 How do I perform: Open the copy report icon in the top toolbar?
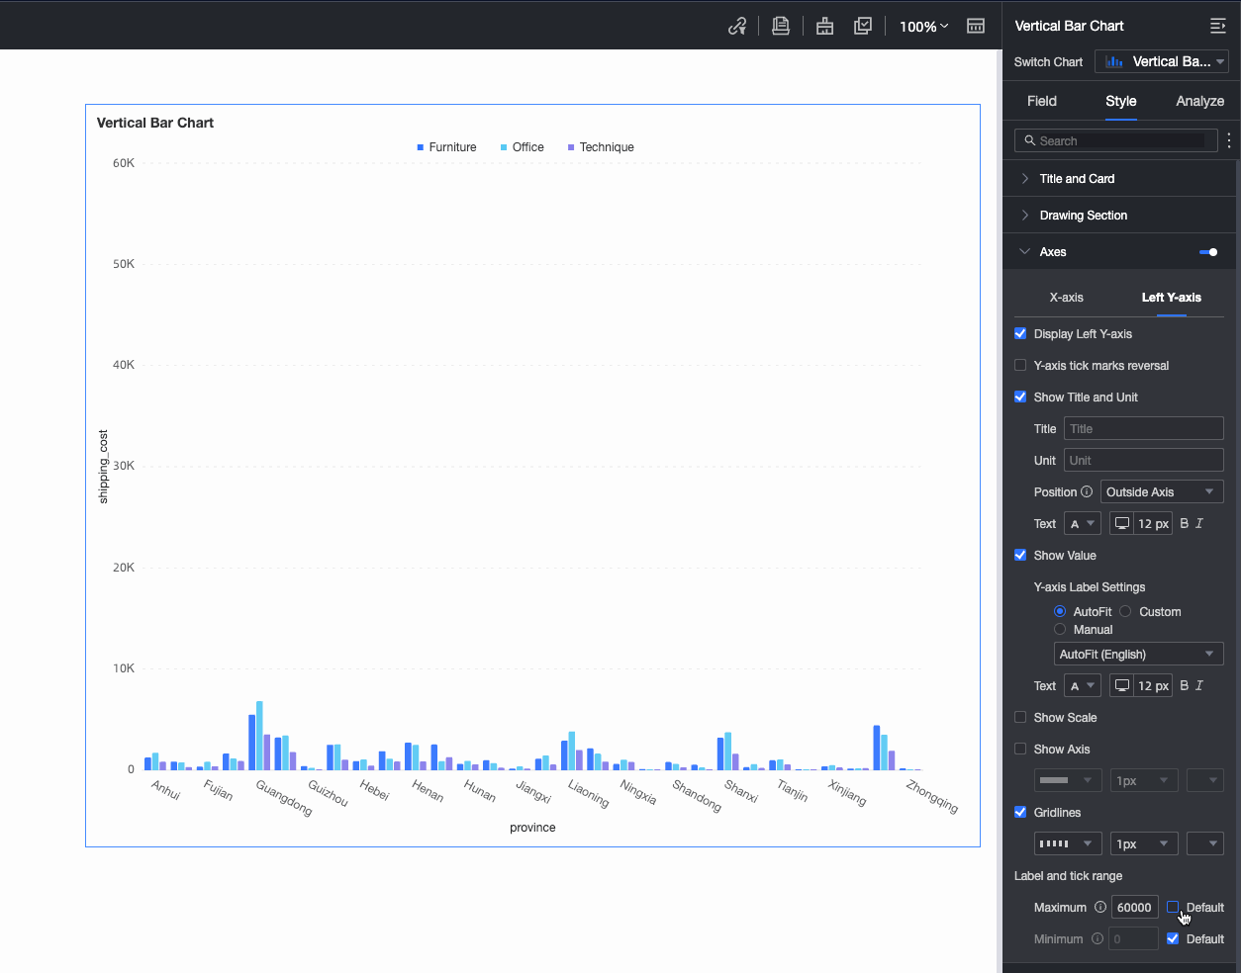click(x=781, y=26)
